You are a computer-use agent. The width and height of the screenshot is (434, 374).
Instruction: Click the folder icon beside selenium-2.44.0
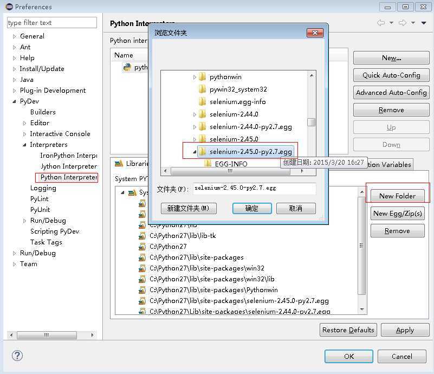[202, 114]
